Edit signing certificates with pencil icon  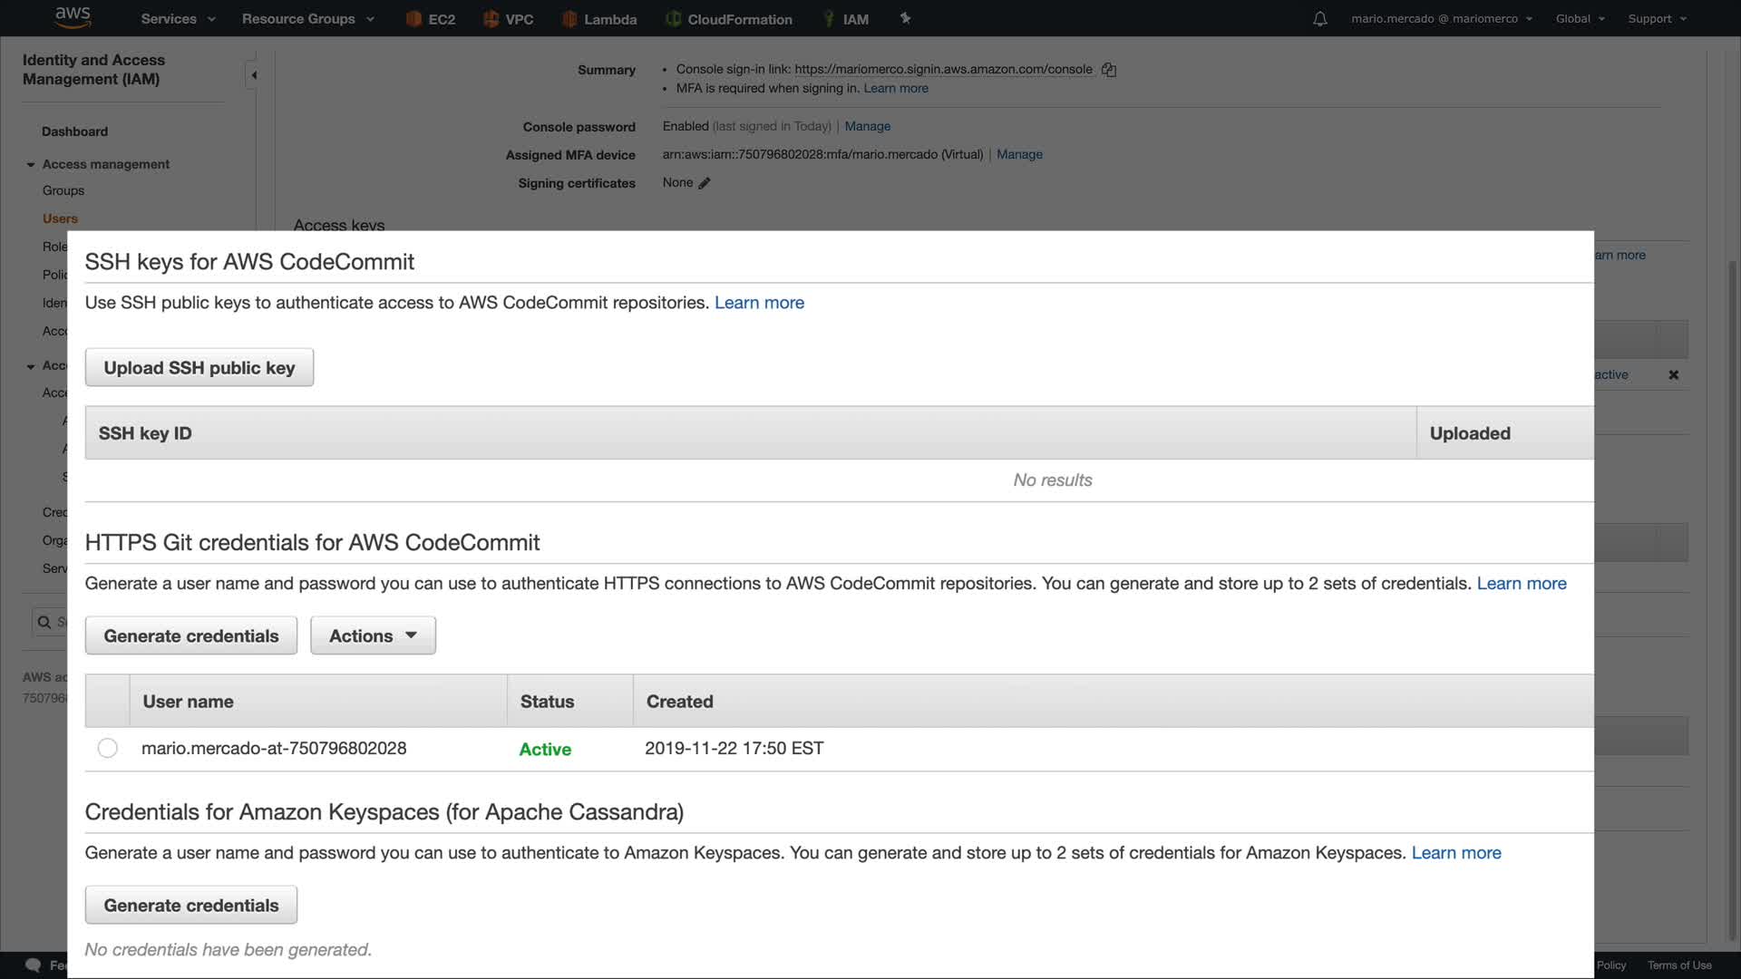pos(705,183)
